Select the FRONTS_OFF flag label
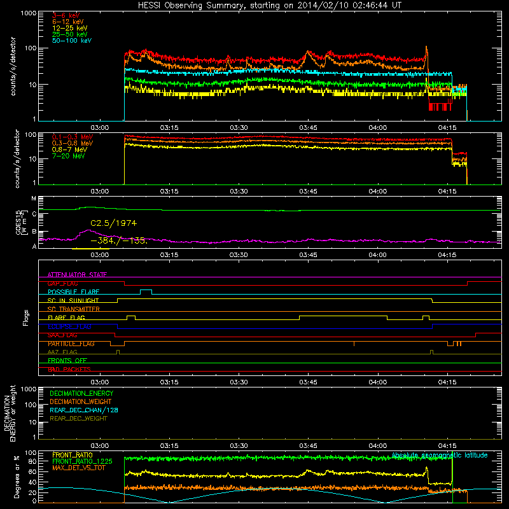 pyautogui.click(x=67, y=360)
